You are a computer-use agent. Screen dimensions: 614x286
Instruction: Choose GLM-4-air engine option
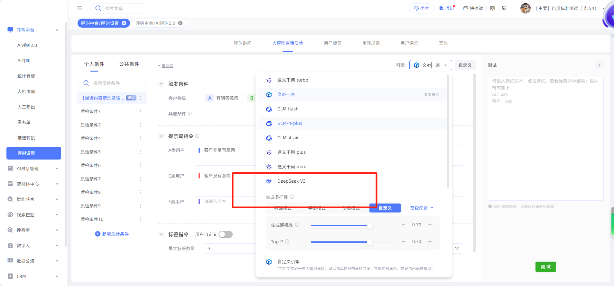coord(352,138)
